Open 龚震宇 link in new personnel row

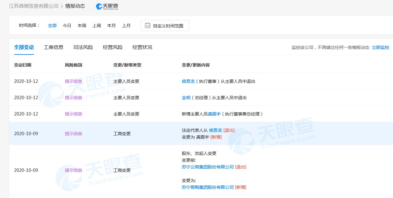pos(214,114)
